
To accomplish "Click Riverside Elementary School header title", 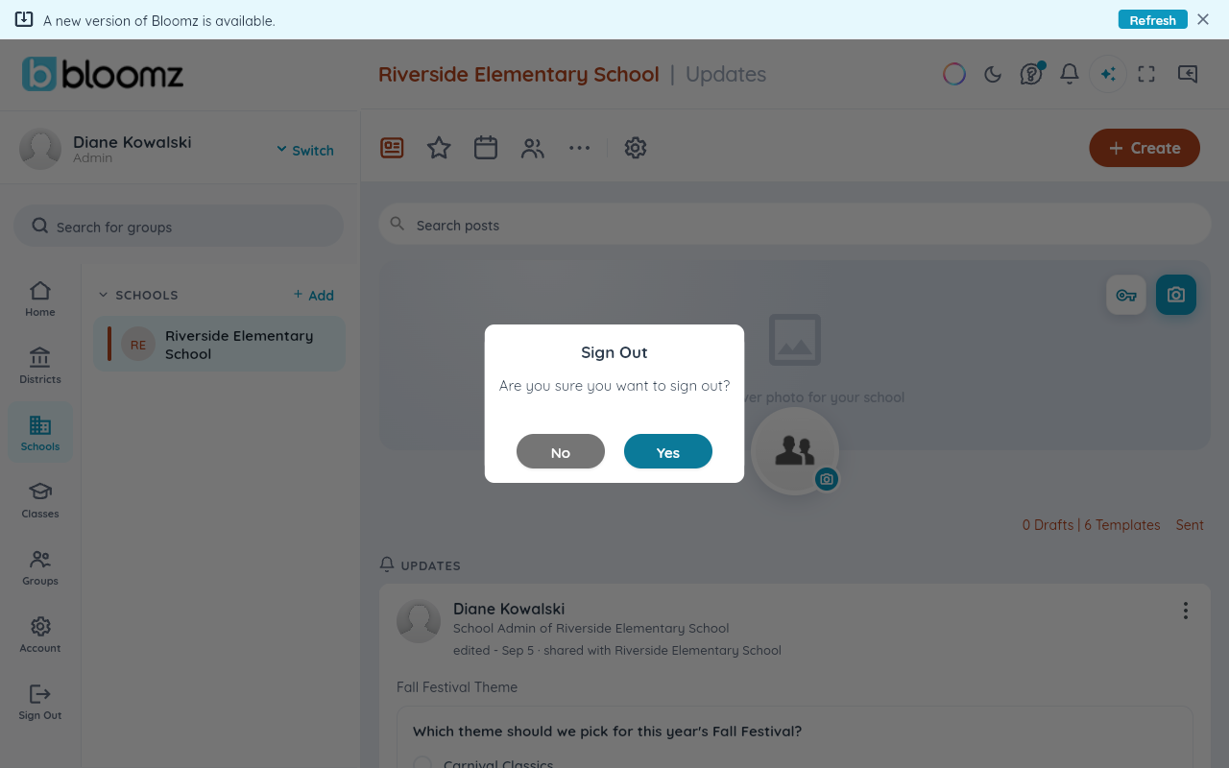I will [518, 74].
